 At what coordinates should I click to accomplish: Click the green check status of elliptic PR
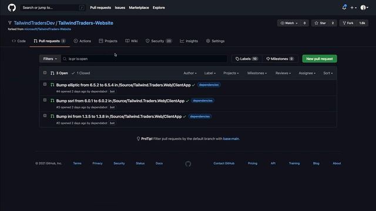tap(193, 85)
